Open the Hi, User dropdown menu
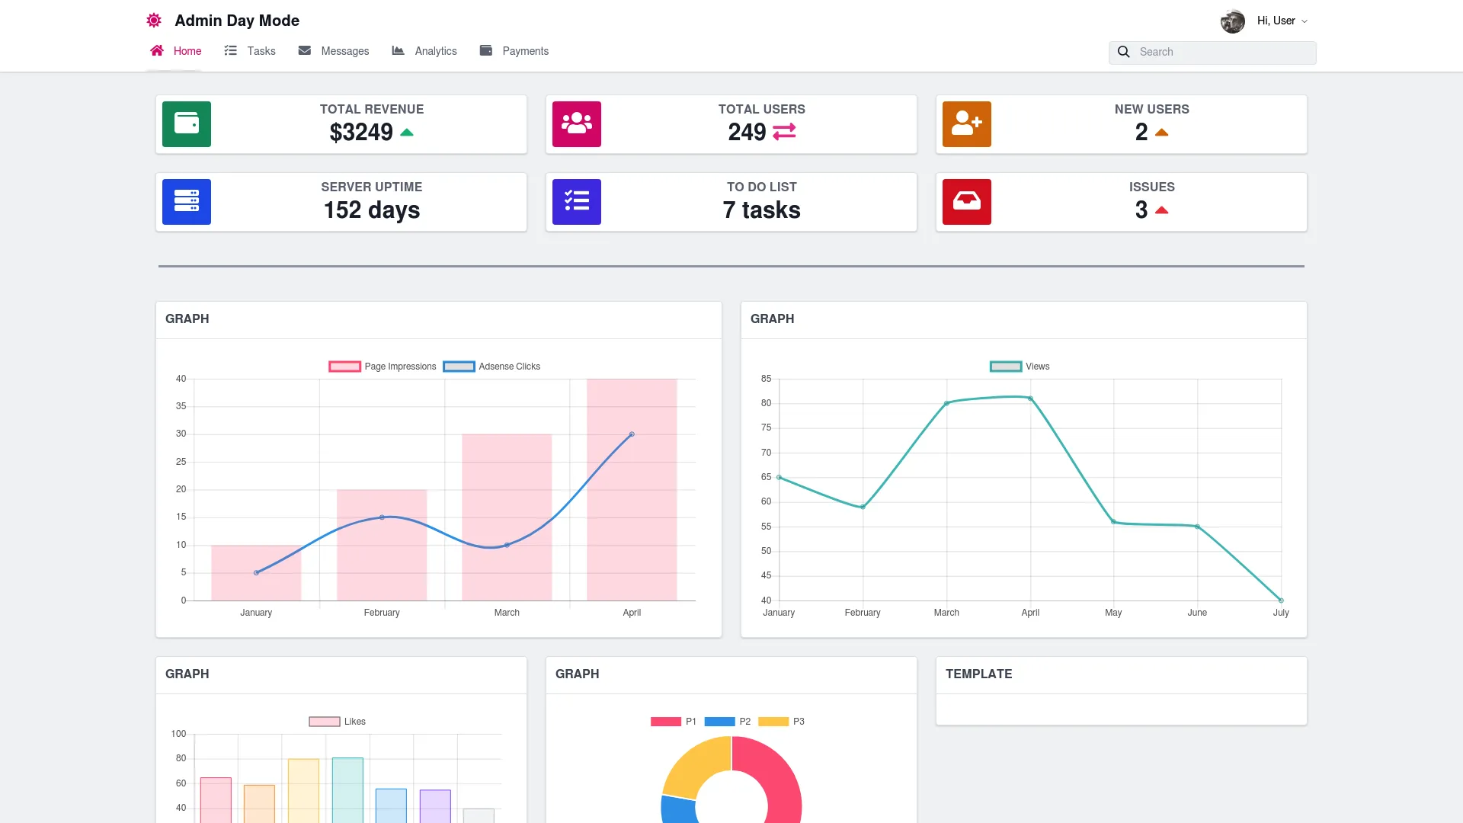 tap(1282, 21)
